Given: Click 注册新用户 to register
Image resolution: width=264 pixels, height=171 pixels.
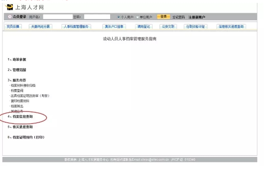Looking at the screenshot, I should (x=197, y=17).
